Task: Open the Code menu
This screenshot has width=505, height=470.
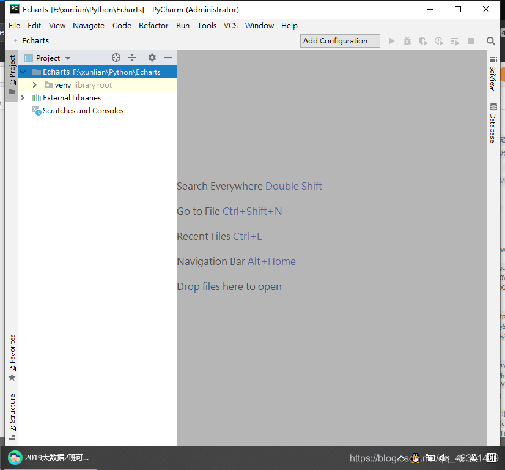Action: coord(122,26)
